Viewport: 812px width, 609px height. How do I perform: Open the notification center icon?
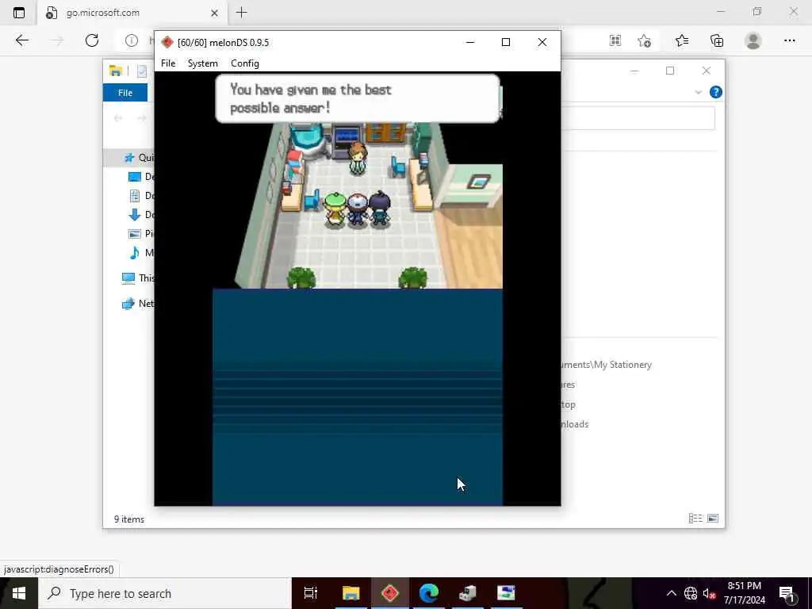pos(787,593)
